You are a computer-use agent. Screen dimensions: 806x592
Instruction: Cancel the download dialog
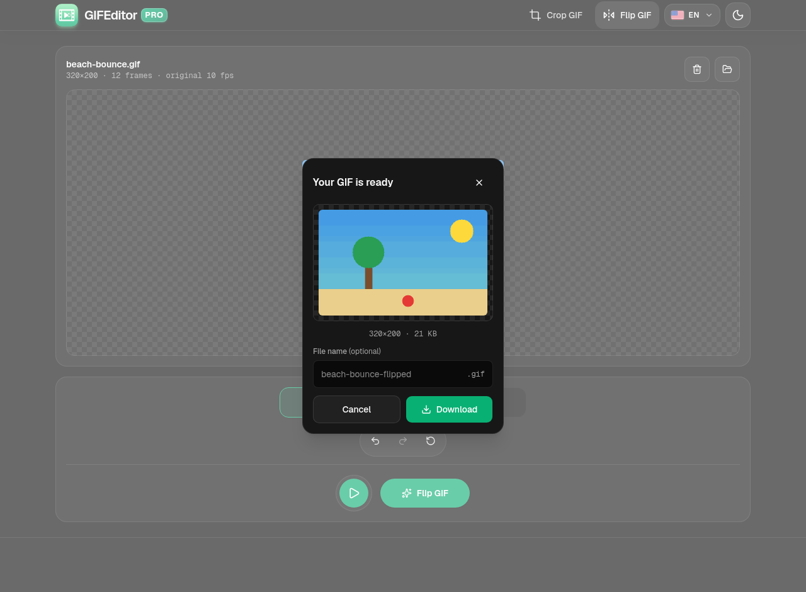click(x=356, y=409)
